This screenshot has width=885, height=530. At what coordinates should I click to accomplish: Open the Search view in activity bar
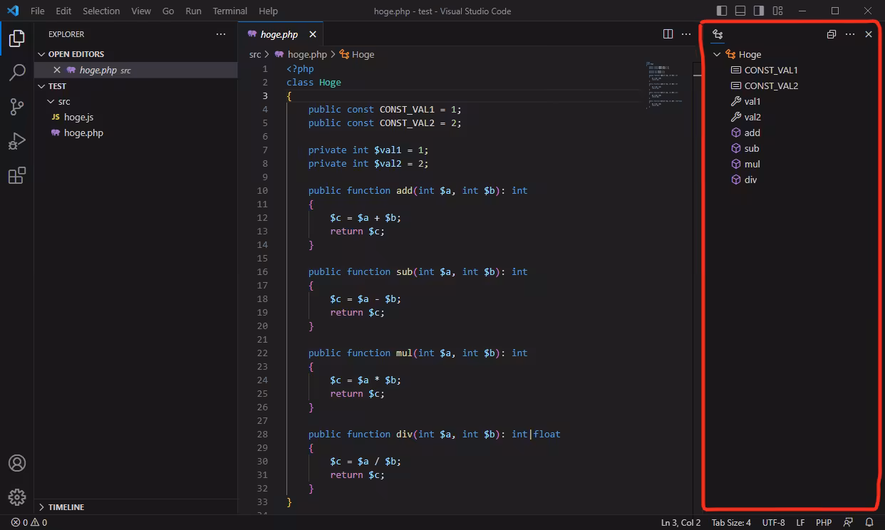click(x=17, y=73)
